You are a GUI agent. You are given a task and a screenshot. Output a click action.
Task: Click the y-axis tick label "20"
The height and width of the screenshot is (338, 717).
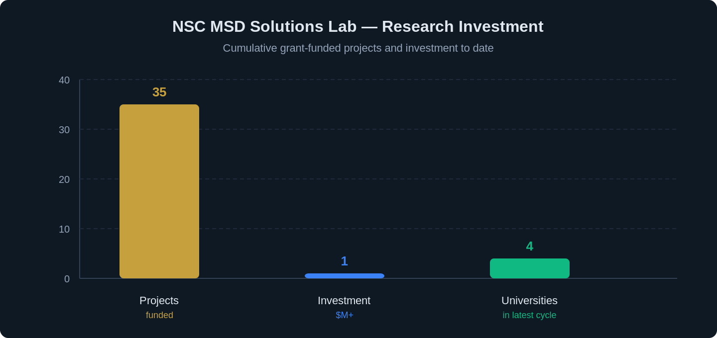pos(64,179)
